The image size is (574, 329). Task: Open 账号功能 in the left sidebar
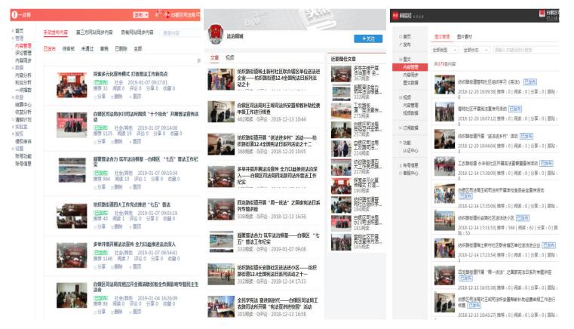pyautogui.click(x=23, y=156)
